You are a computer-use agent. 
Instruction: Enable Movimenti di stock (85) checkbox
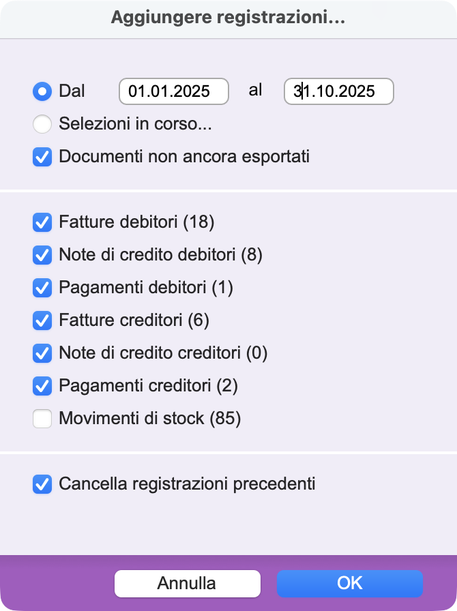42,419
